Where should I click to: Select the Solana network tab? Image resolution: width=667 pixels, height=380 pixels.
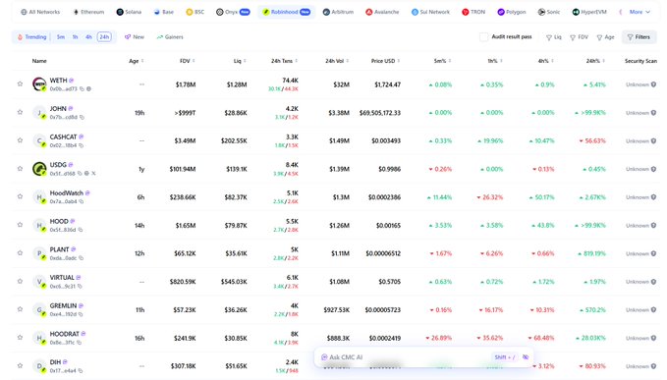129,12
